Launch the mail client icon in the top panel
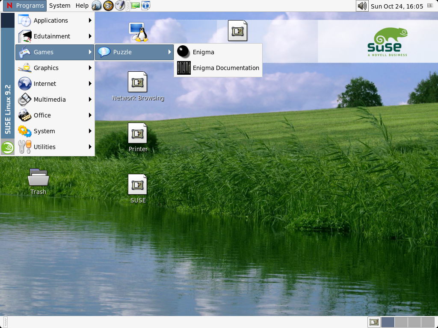Screen dimensions: 438x328 click(x=108, y=6)
